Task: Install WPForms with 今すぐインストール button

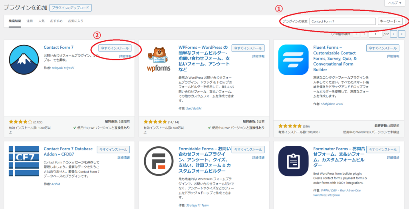Action: coord(248,48)
